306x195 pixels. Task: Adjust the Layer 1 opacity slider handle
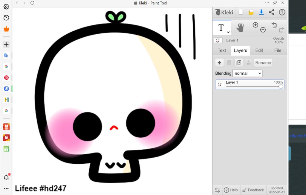pos(281,87)
